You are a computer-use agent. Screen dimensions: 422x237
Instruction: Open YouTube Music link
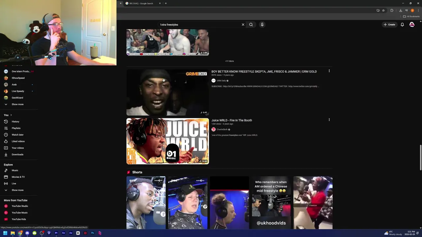(19, 213)
